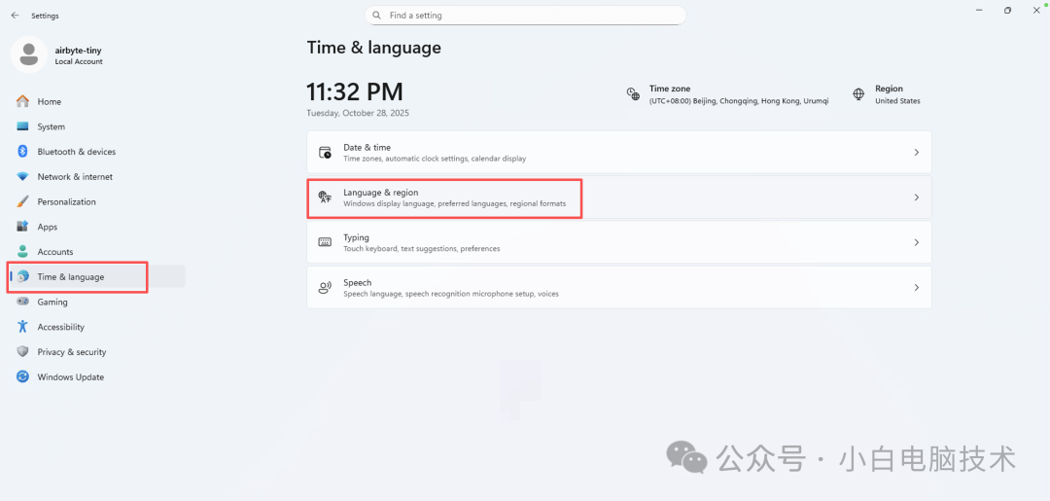Expand Date & time chevron

pos(916,152)
